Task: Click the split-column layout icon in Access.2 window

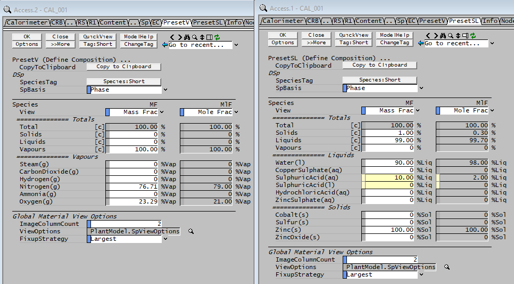Action: 209,37
